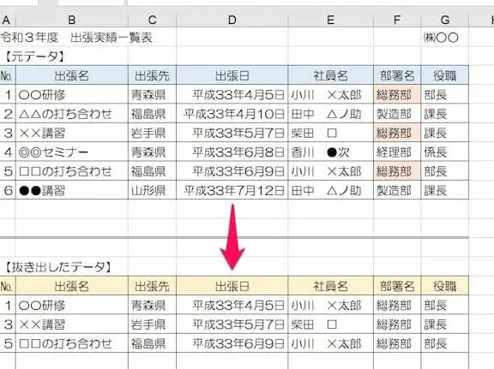494x369 pixels.
Task: Select column B header
Action: pyautogui.click(x=72, y=21)
